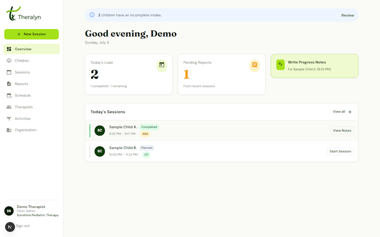This screenshot has height=237, width=380.
Task: Click the Reports document icon
Action: (9, 84)
